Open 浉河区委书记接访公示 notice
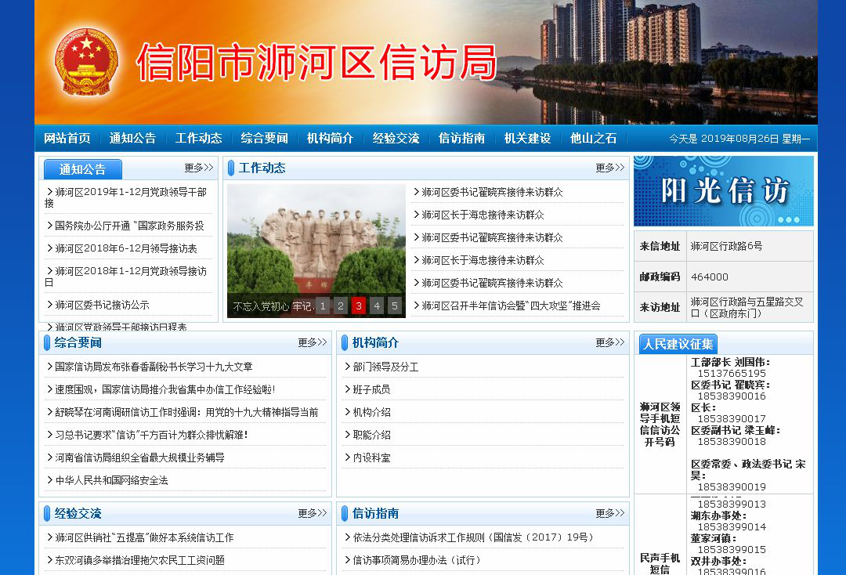 tap(102, 305)
